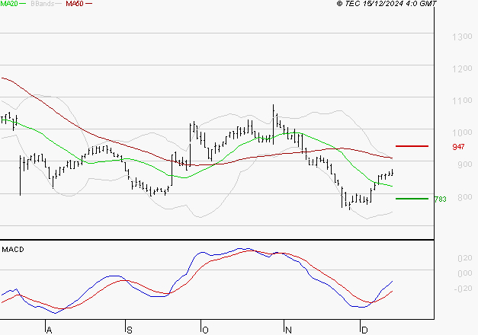
Task: Select the green 783 support line
Action: pyautogui.click(x=412, y=198)
